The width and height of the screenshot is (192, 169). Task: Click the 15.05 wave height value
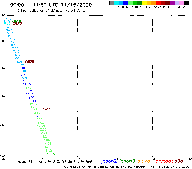click(x=51, y=154)
